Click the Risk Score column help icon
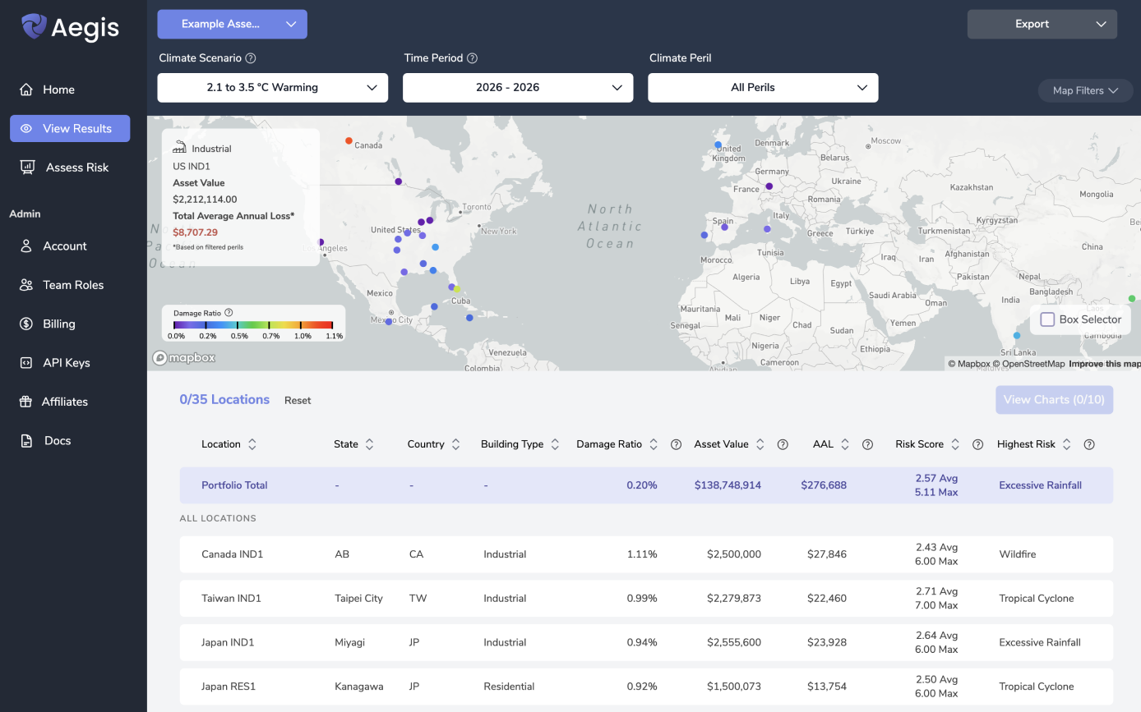This screenshot has width=1141, height=712. click(977, 444)
